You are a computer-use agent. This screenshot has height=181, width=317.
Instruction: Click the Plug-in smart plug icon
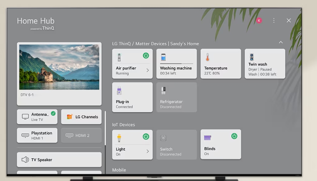pyautogui.click(x=119, y=91)
